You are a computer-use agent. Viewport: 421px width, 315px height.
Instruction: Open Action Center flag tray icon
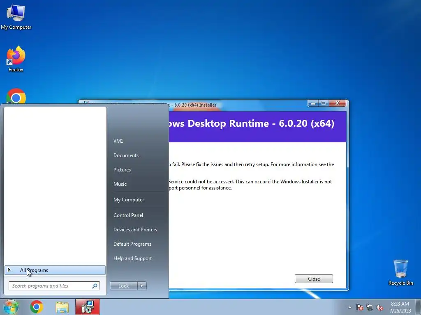click(359, 307)
